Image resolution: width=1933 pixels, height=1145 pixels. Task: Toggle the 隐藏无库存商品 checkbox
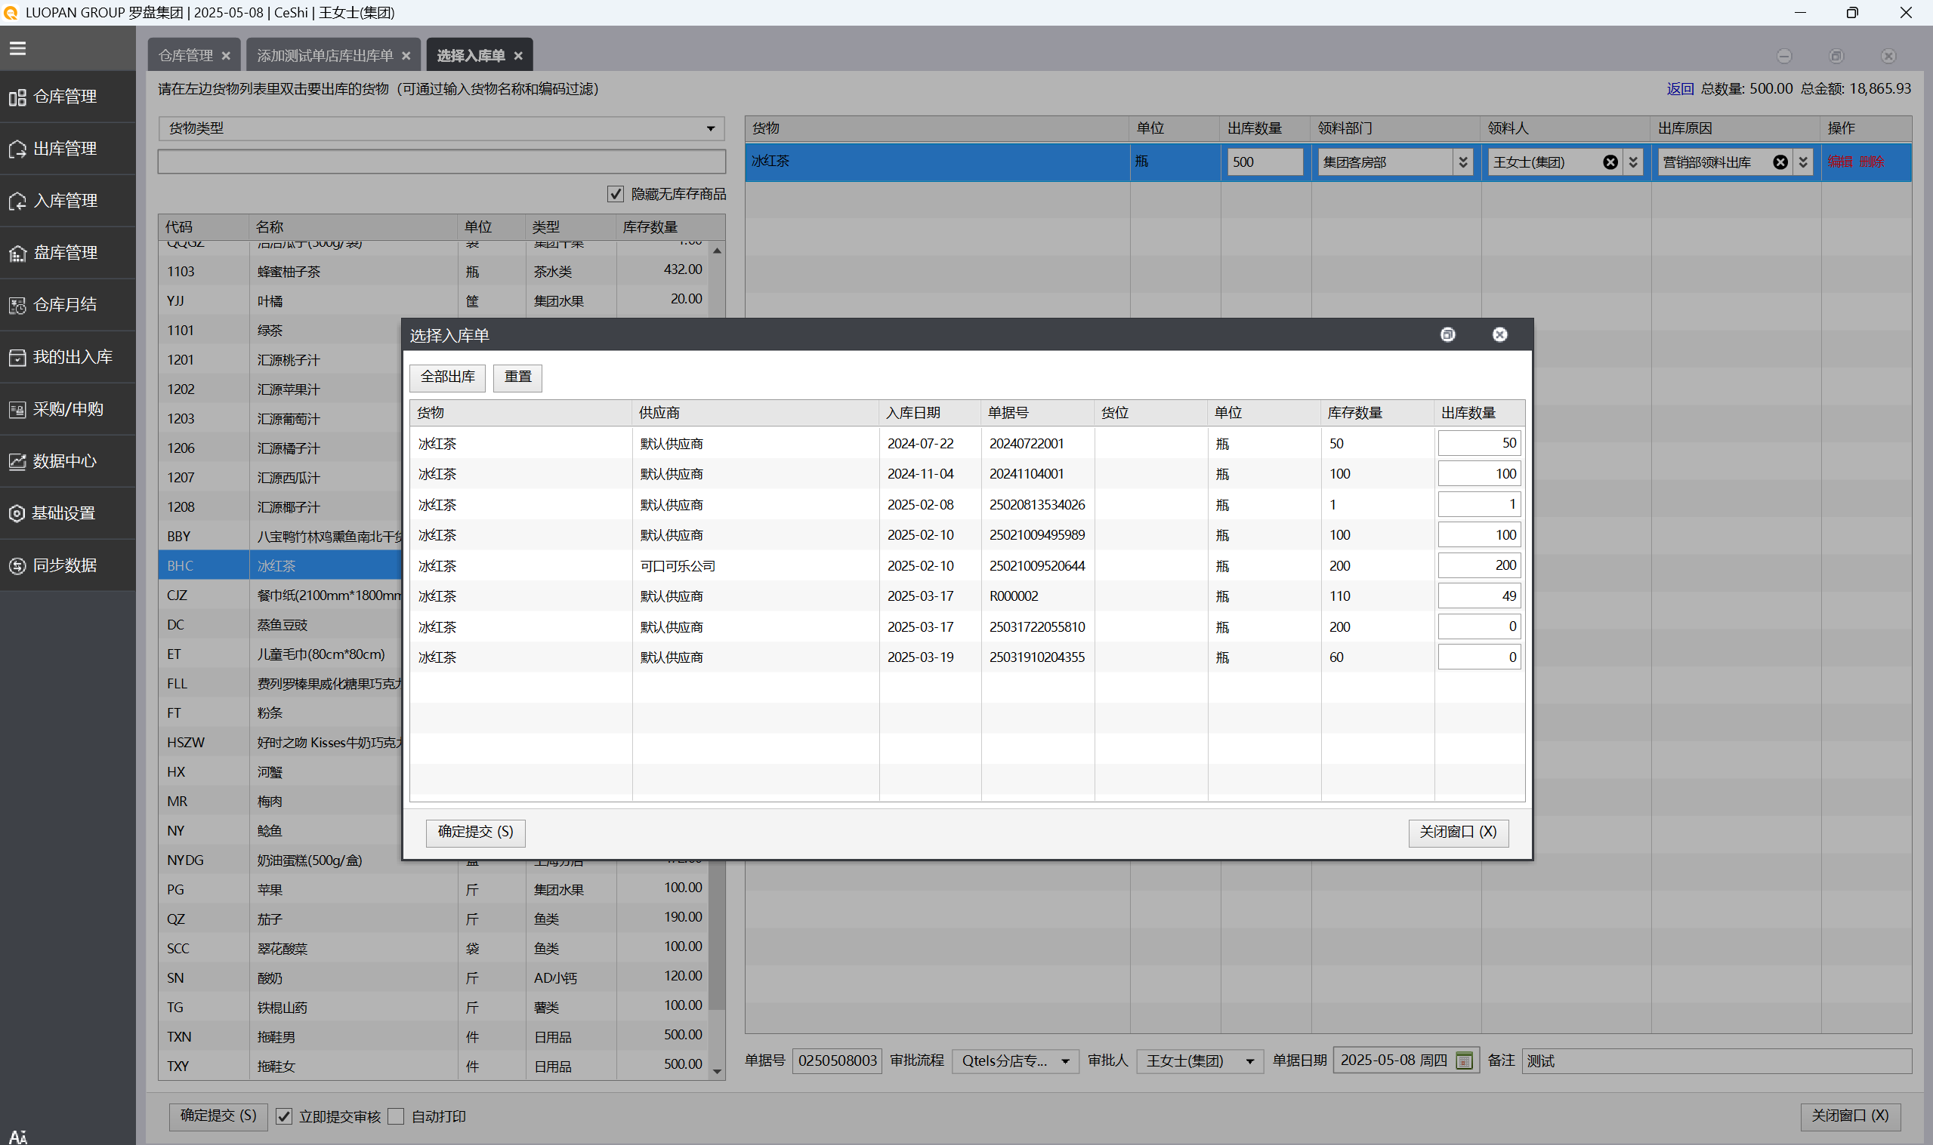(616, 194)
